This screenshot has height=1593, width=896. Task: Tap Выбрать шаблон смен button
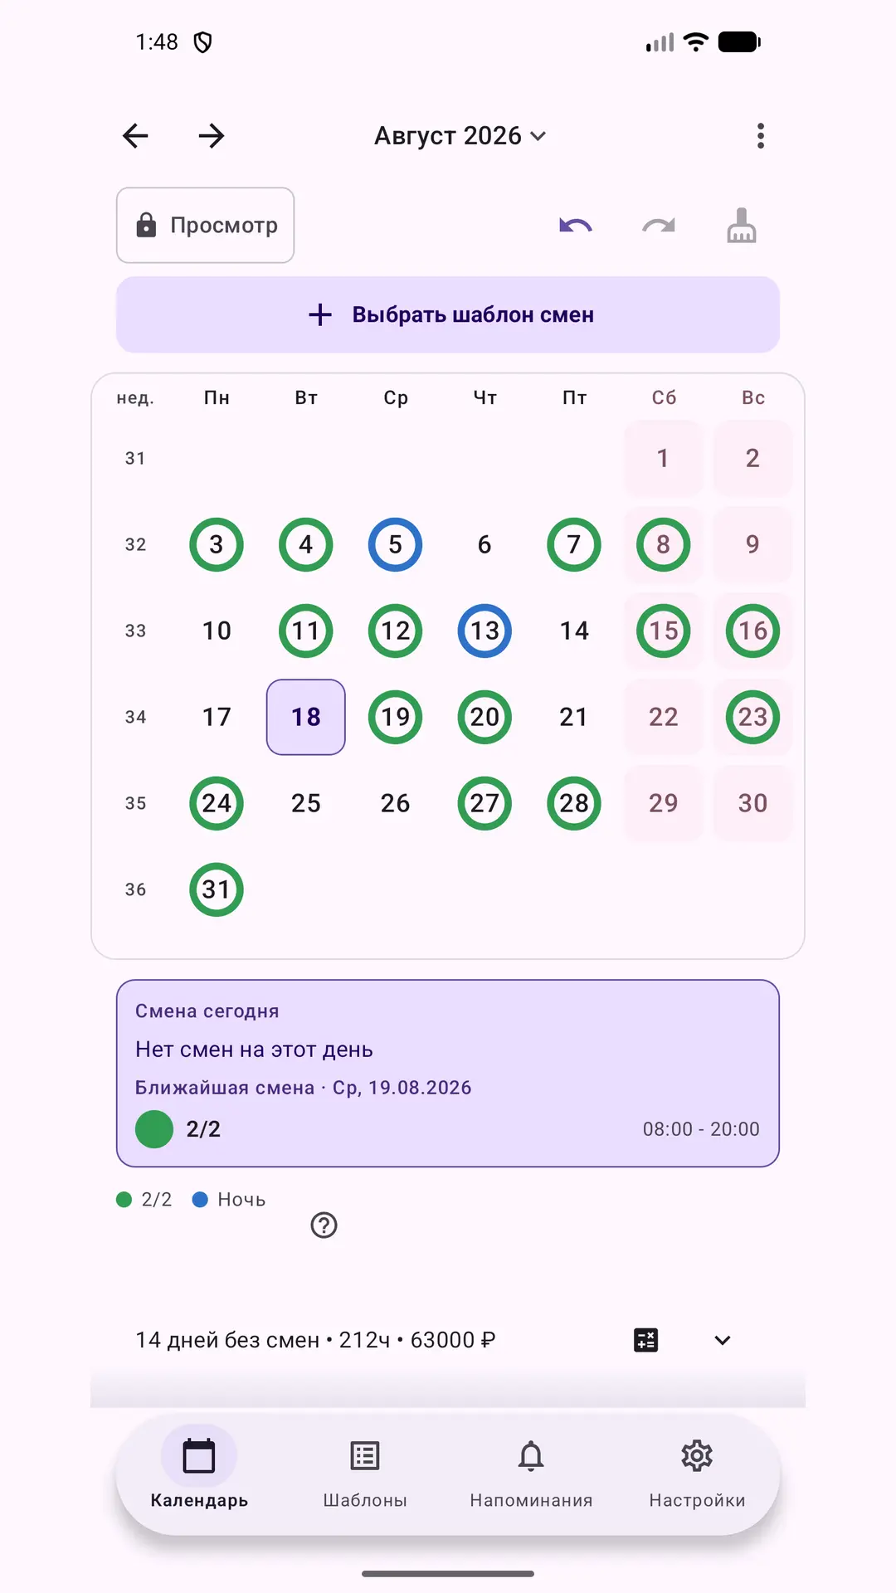pos(448,315)
